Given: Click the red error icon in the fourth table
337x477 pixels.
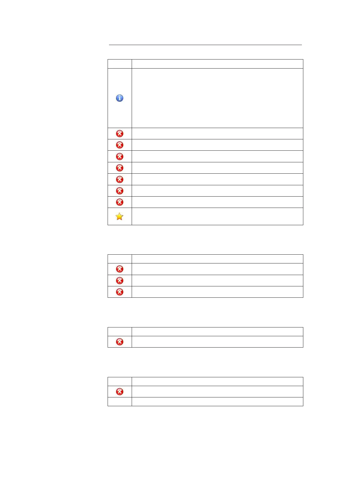Looking at the screenshot, I should [120, 392].
